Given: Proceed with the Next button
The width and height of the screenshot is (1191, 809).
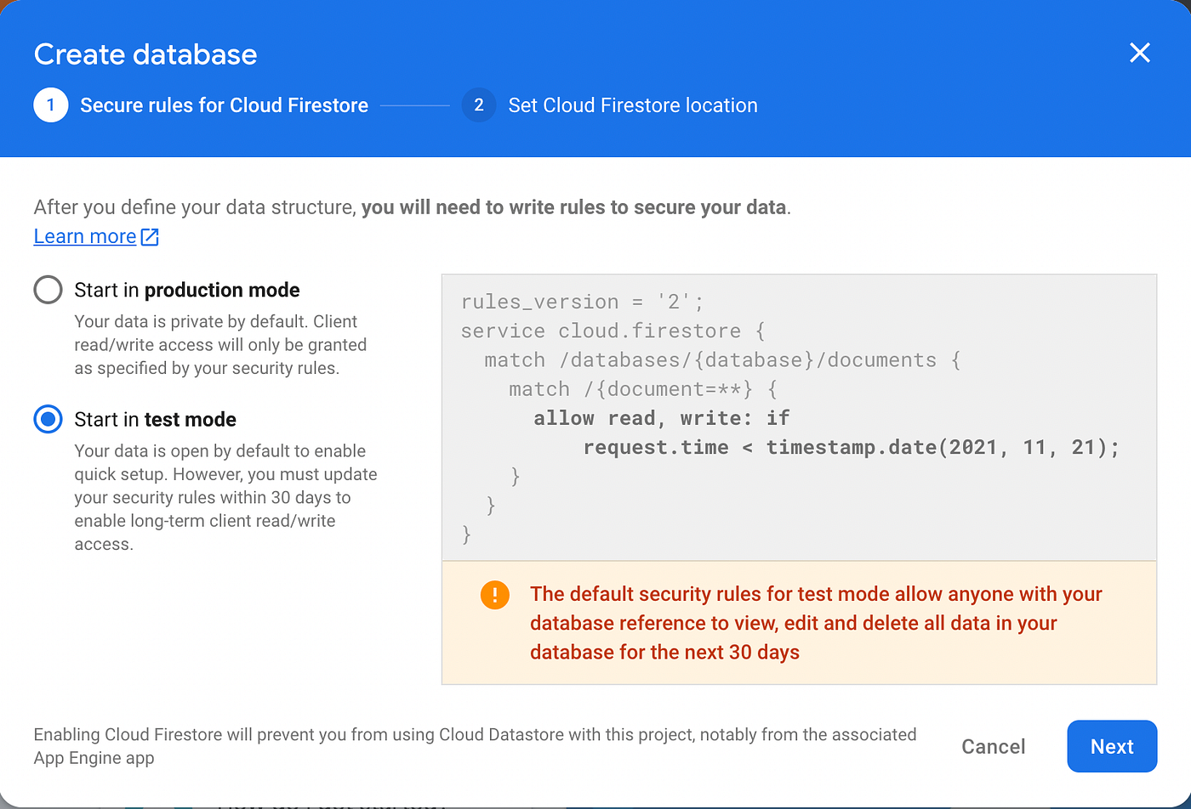Looking at the screenshot, I should (x=1111, y=746).
